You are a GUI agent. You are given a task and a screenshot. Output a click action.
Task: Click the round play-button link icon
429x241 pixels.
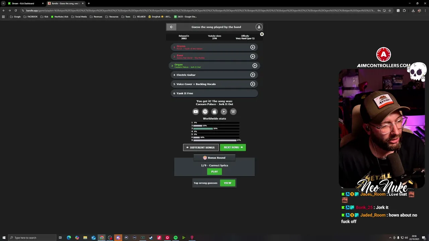tap(224, 111)
